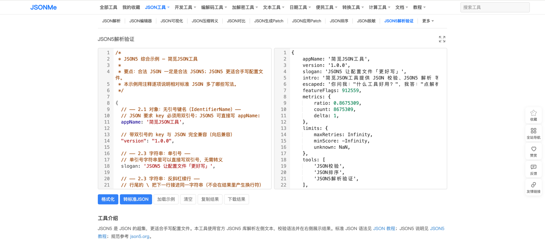Open 我的收藏 in top navigation

pos(131,7)
